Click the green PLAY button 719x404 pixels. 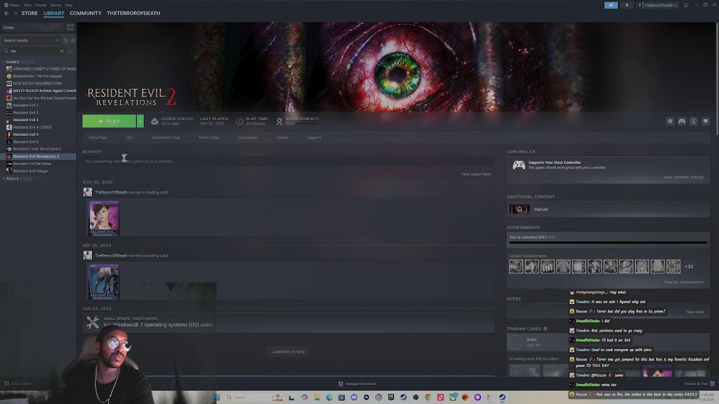[109, 121]
